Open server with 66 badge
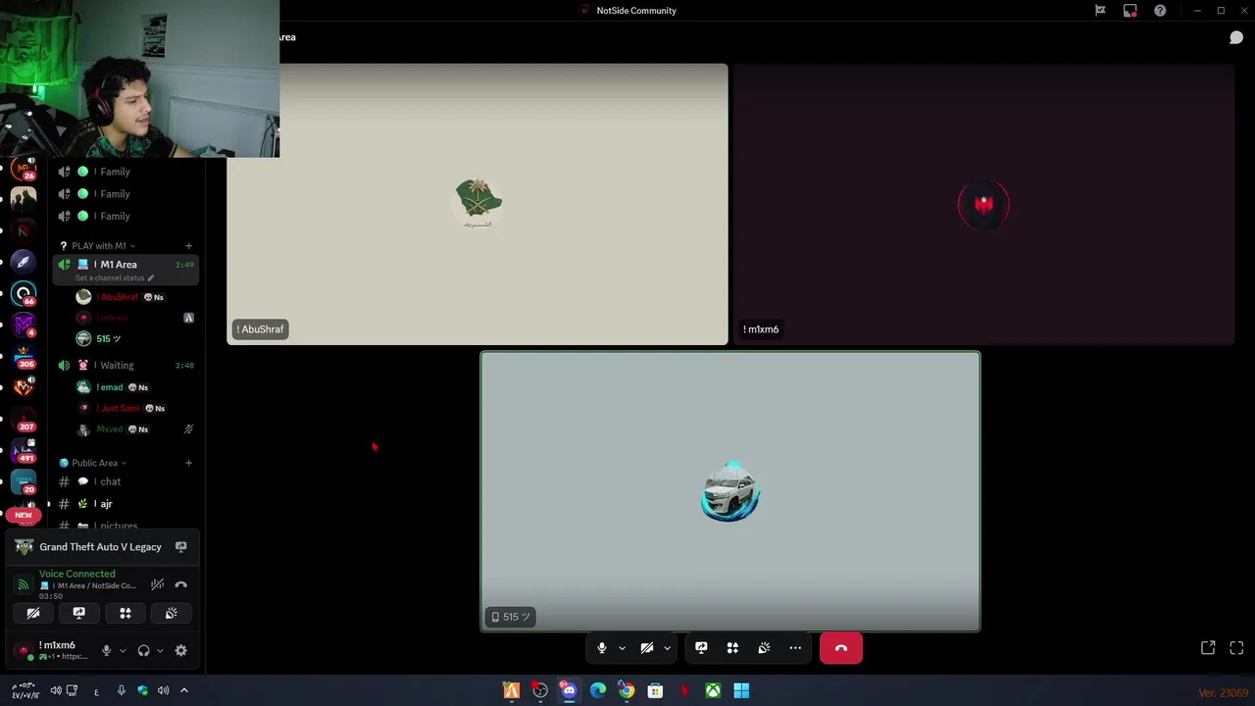Image resolution: width=1255 pixels, height=706 pixels. [24, 293]
